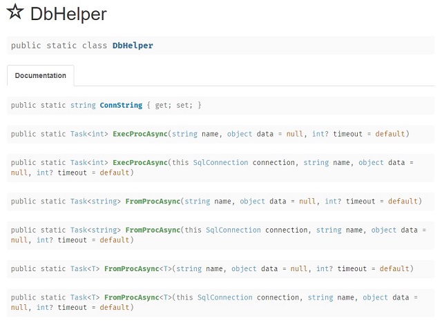
Task: Click the DbHelper class name link
Action: [x=133, y=46]
